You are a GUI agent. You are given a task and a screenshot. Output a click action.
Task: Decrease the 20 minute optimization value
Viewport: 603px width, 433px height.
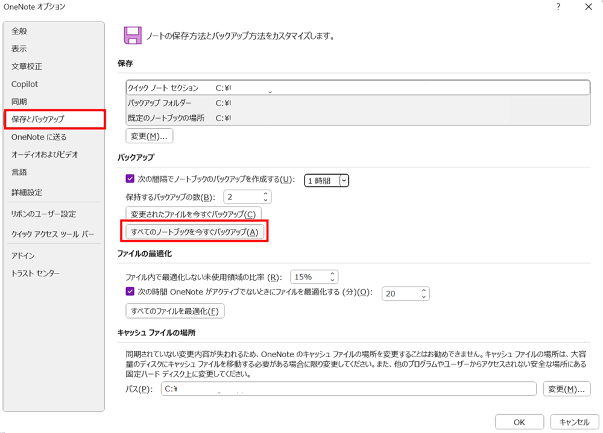pos(424,297)
